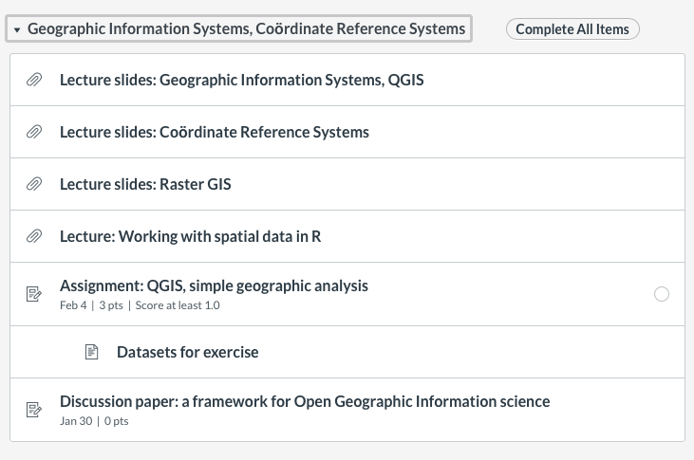
Task: Click attachment icon for spatial data in R lecture
Action: 33,237
